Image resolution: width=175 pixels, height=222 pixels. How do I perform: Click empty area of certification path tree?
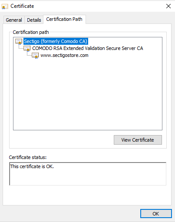tap(88, 94)
